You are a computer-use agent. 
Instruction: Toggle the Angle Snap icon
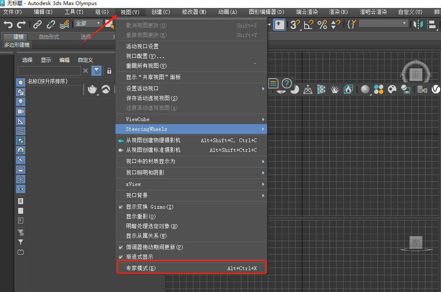coord(308,25)
